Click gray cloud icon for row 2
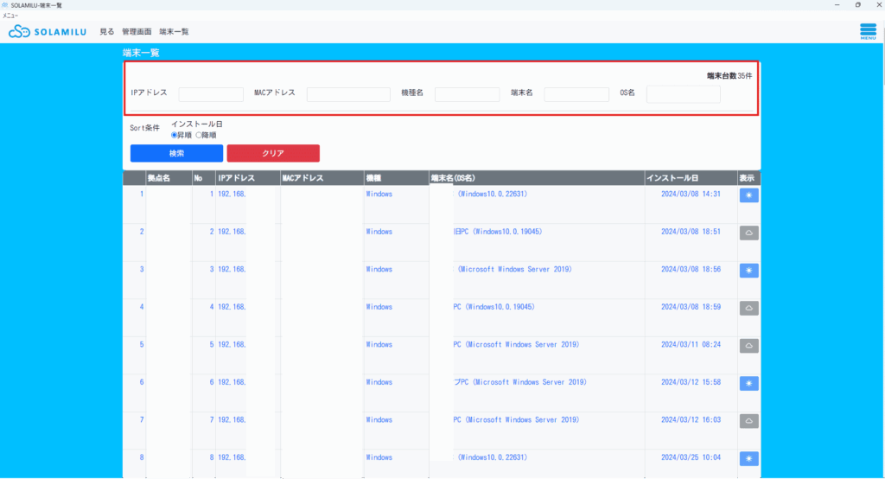This screenshot has height=479, width=885. (x=749, y=233)
